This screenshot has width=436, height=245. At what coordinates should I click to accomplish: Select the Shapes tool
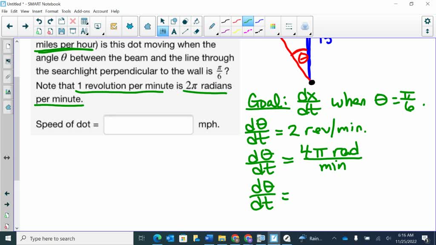174,20
